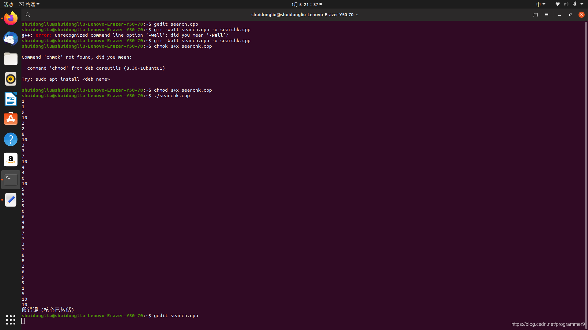Open Ubuntu Software center icon
This screenshot has width=588, height=330.
pos(11,119)
